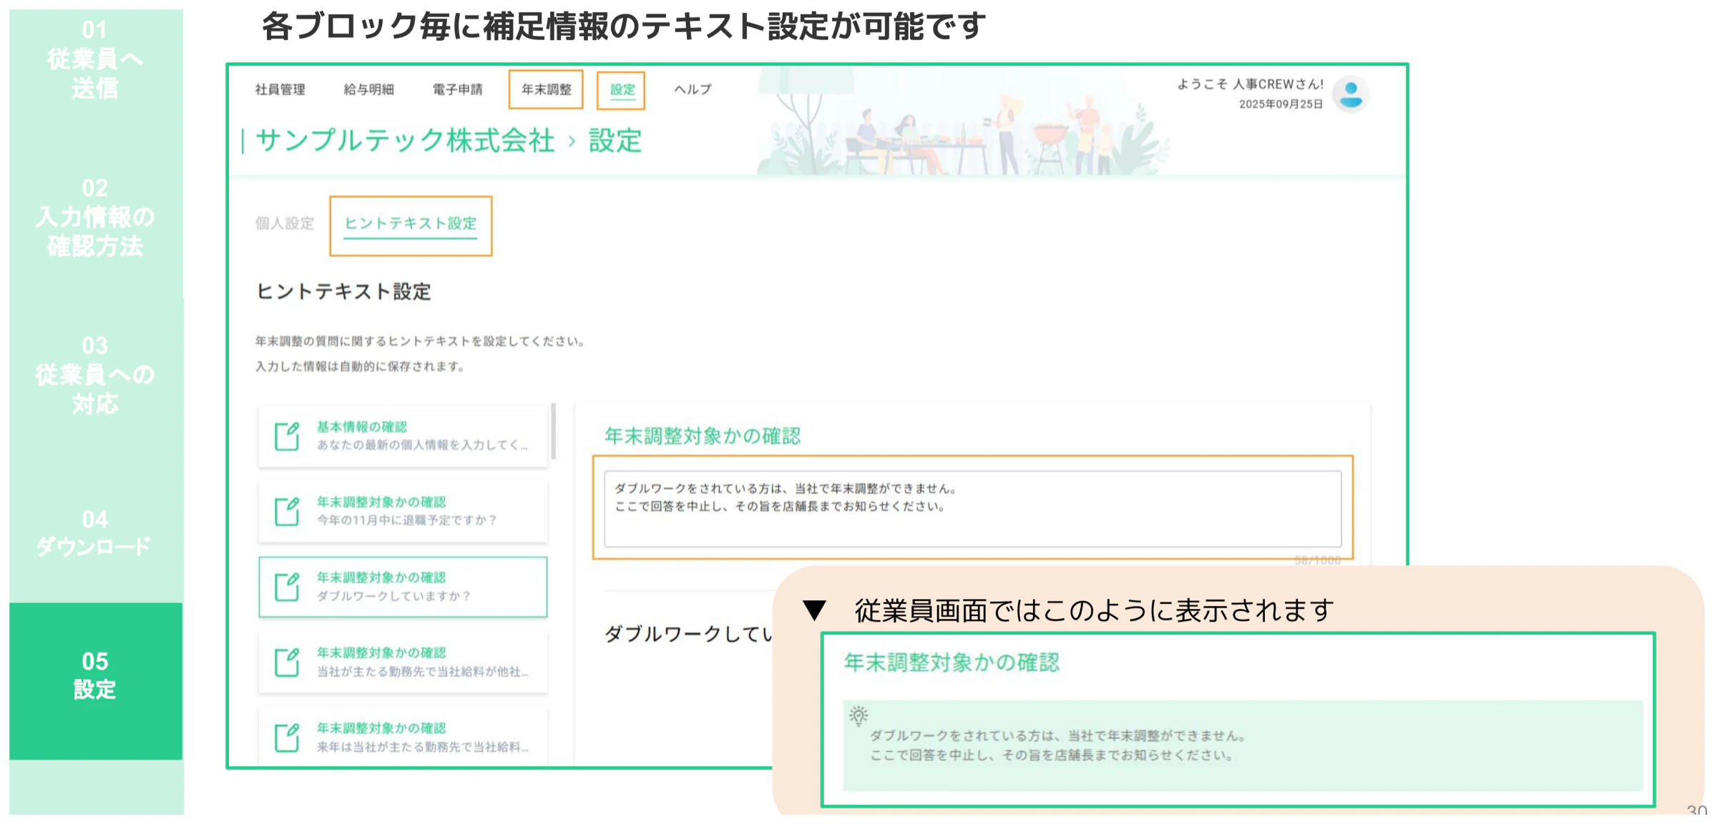
Task: Click edit icon beside 当社が主たる勤務先 item
Action: [287, 662]
